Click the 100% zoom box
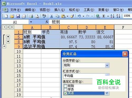132x98 pixels. [x=127, y=16]
